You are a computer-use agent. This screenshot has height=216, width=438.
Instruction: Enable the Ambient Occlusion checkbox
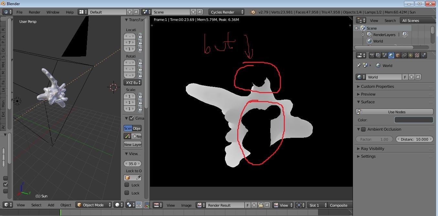pos(363,129)
